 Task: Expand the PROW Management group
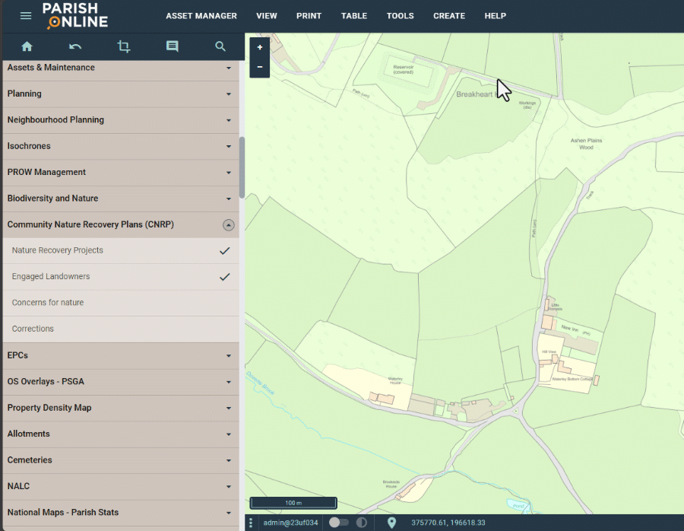[228, 173]
